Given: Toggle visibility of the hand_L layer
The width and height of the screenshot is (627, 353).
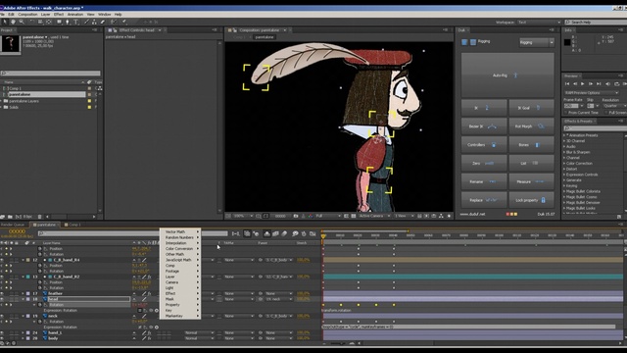Looking at the screenshot, I should tap(2, 332).
